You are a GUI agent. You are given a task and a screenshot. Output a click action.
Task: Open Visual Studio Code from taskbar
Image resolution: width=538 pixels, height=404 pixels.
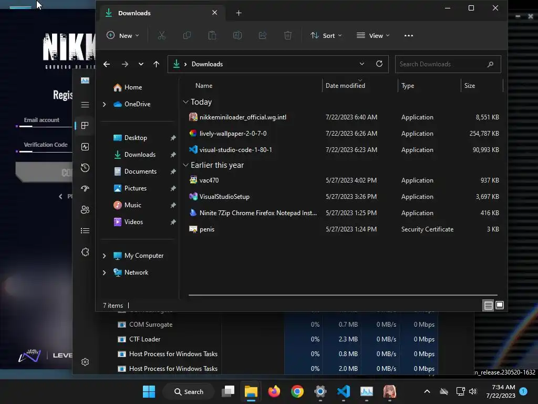pos(344,391)
